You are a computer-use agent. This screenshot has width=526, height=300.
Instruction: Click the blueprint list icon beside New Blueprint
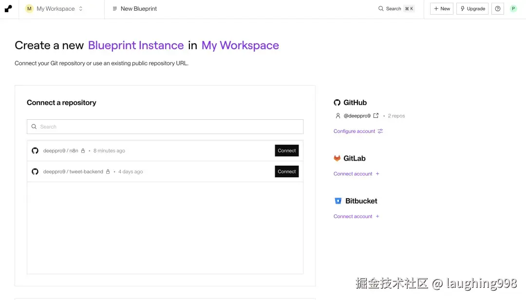coord(115,9)
